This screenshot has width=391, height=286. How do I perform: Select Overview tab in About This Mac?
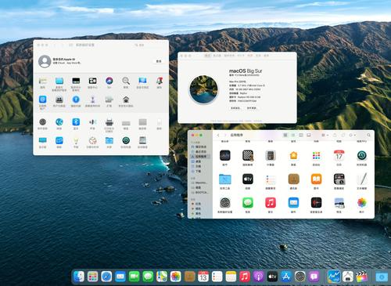(208, 56)
